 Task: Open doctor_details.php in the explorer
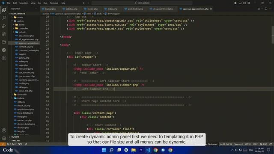pyautogui.click(x=26, y=124)
